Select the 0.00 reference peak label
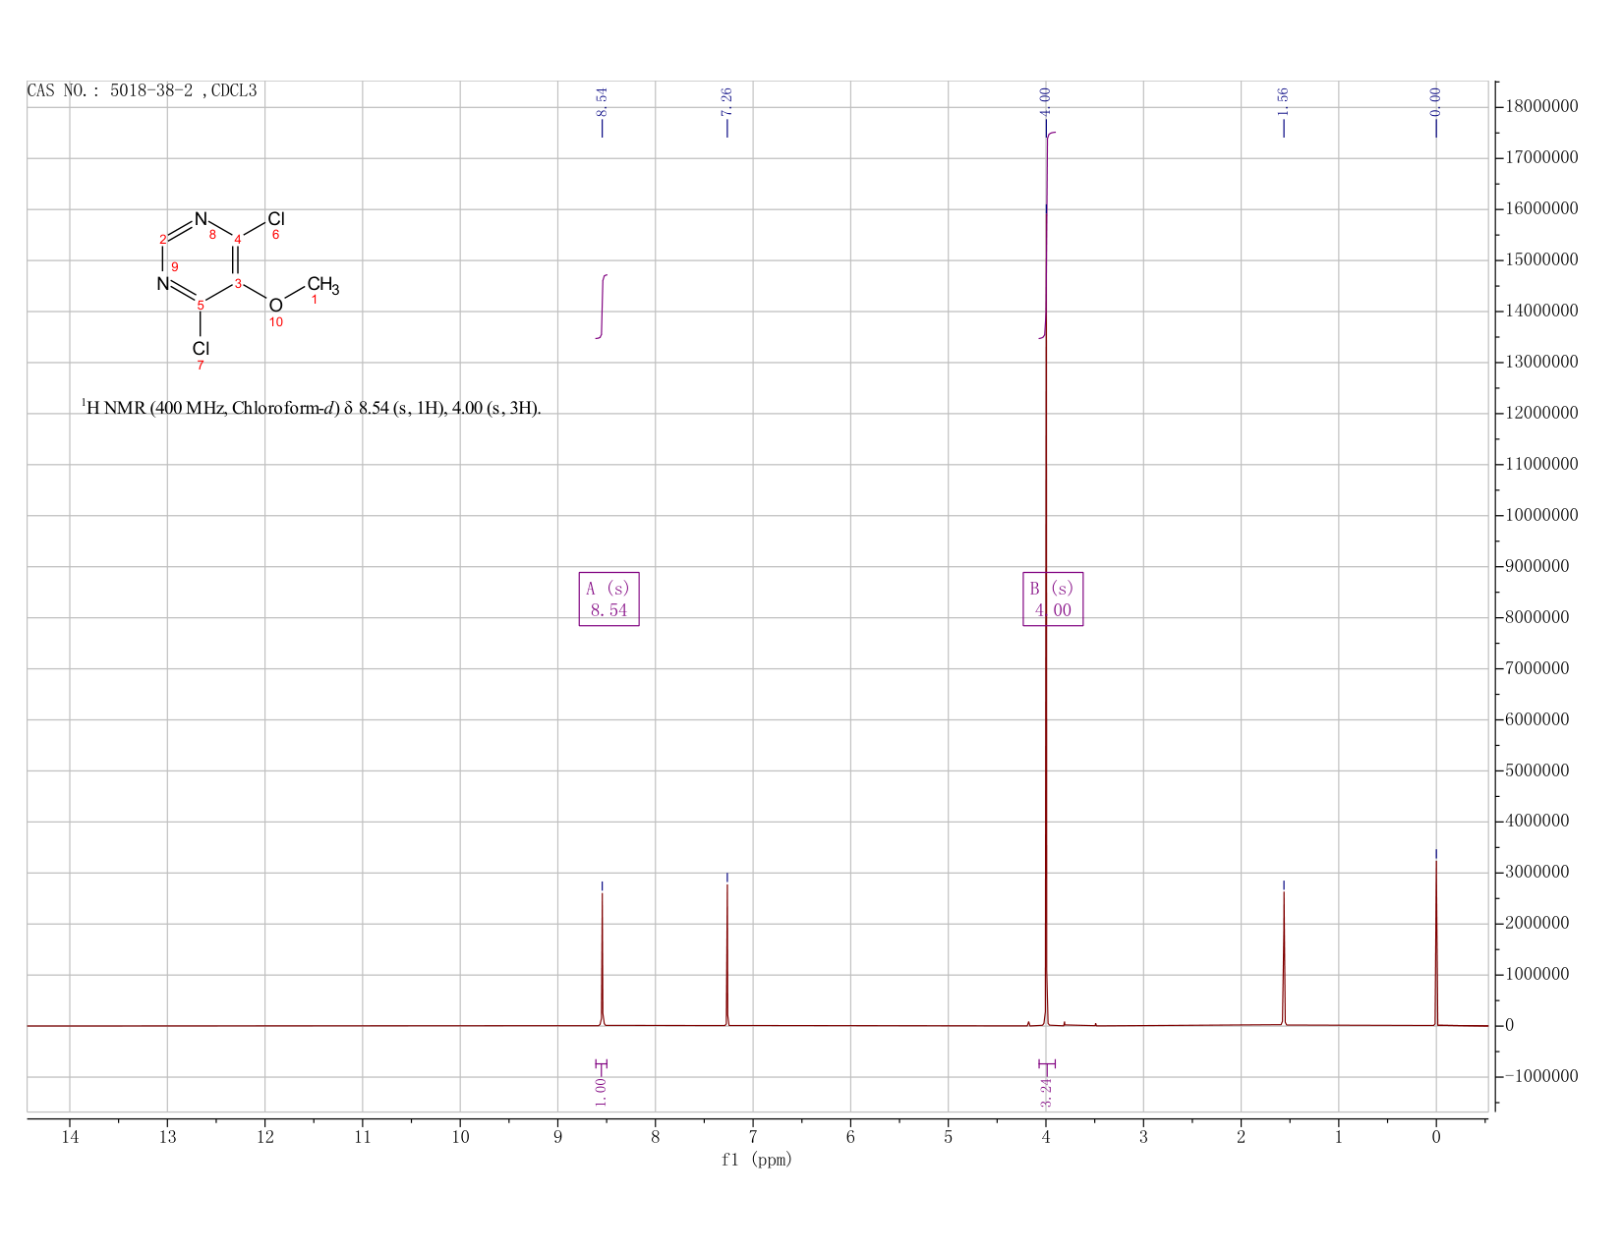The height and width of the screenshot is (1253, 1622). click(x=1435, y=99)
